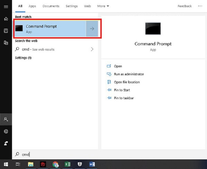Launch Word from the taskbar
Viewport: 207px width, 169px height.
(92, 164)
